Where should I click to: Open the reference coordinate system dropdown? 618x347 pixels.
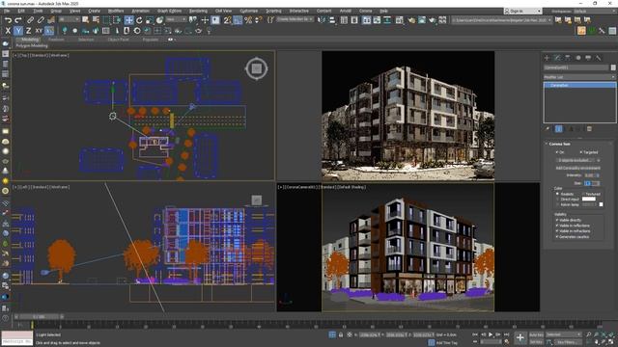(x=176, y=19)
